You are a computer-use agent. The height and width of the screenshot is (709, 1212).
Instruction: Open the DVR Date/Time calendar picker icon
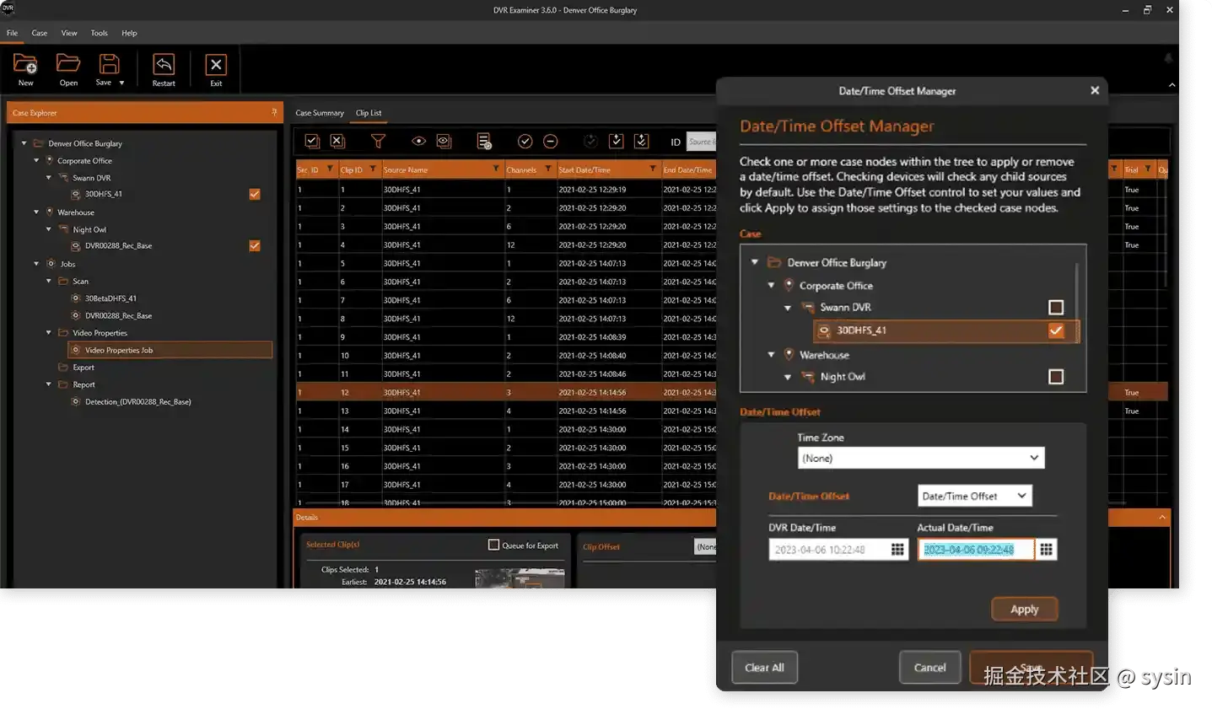pos(897,550)
